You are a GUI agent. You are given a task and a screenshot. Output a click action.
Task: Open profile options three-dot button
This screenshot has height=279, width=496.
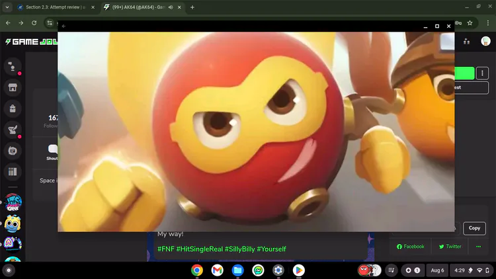coord(482,73)
